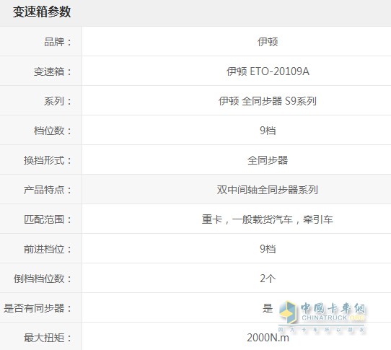The width and height of the screenshot is (391, 350).
Task: Click the 9档 value in 前进档位 row
Action: click(268, 249)
